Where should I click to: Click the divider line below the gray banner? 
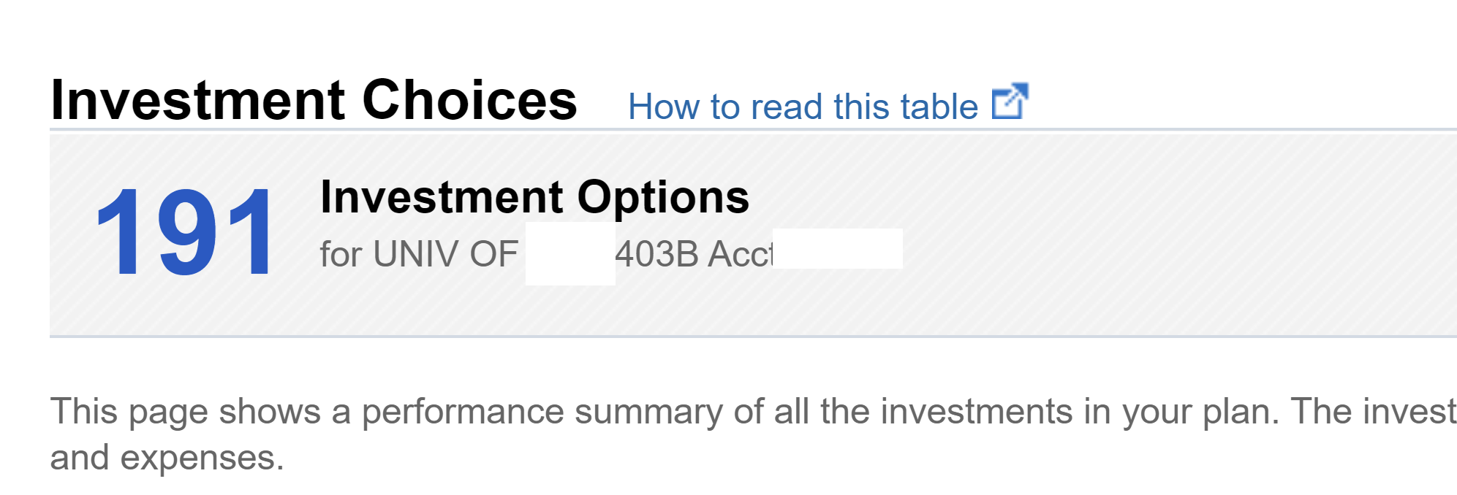tap(753, 337)
